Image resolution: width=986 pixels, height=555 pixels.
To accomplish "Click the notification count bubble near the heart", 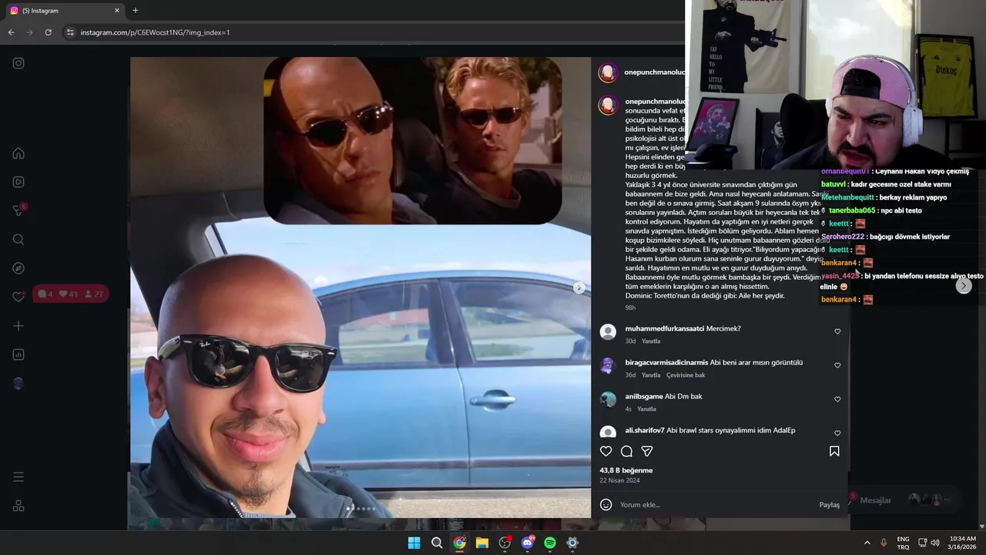I will coord(72,294).
